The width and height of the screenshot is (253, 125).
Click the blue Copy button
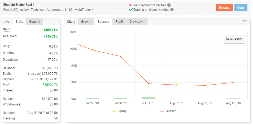tap(241, 8)
